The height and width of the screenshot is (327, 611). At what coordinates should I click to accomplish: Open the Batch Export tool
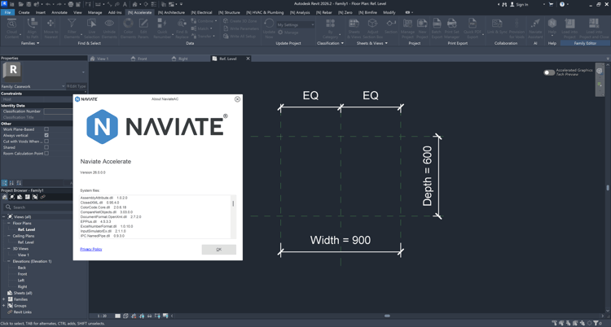[437, 28]
